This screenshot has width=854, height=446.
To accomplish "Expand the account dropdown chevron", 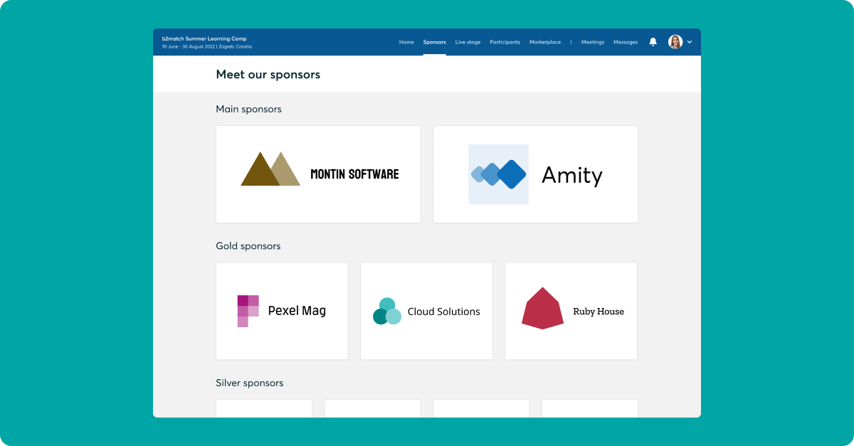I will point(690,42).
